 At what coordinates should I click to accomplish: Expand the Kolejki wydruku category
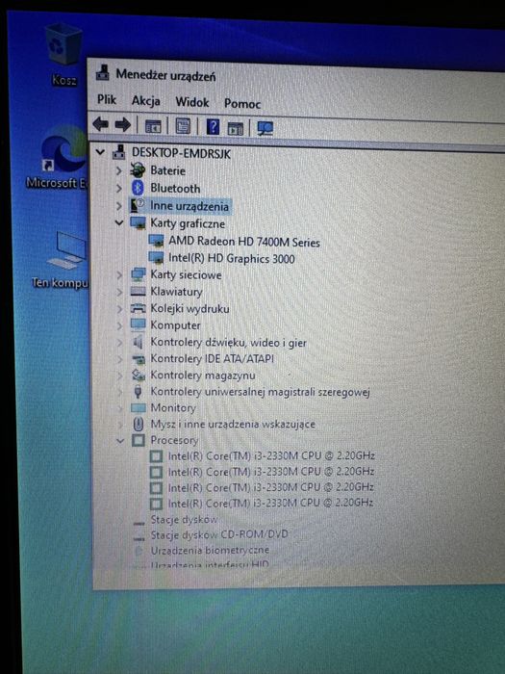tap(119, 309)
